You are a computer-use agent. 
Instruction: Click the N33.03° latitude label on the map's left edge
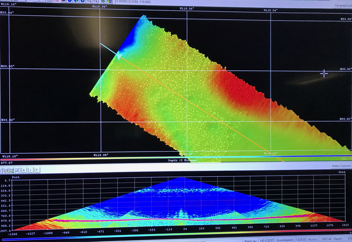click(x=7, y=66)
